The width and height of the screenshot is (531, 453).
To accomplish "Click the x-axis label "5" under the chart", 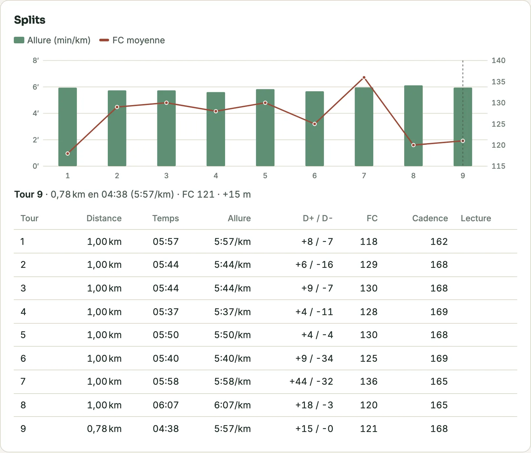I will [x=265, y=176].
